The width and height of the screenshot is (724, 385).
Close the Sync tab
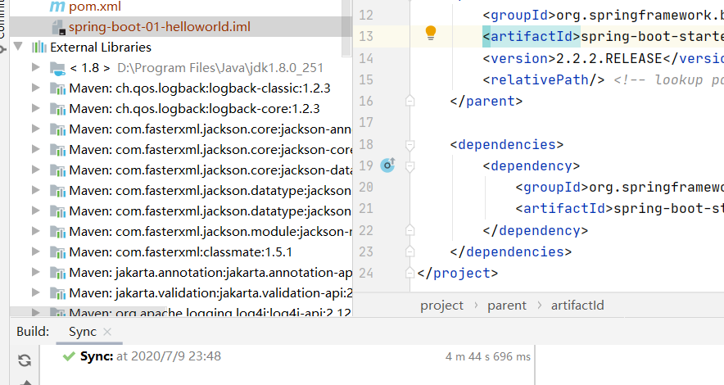coord(107,332)
